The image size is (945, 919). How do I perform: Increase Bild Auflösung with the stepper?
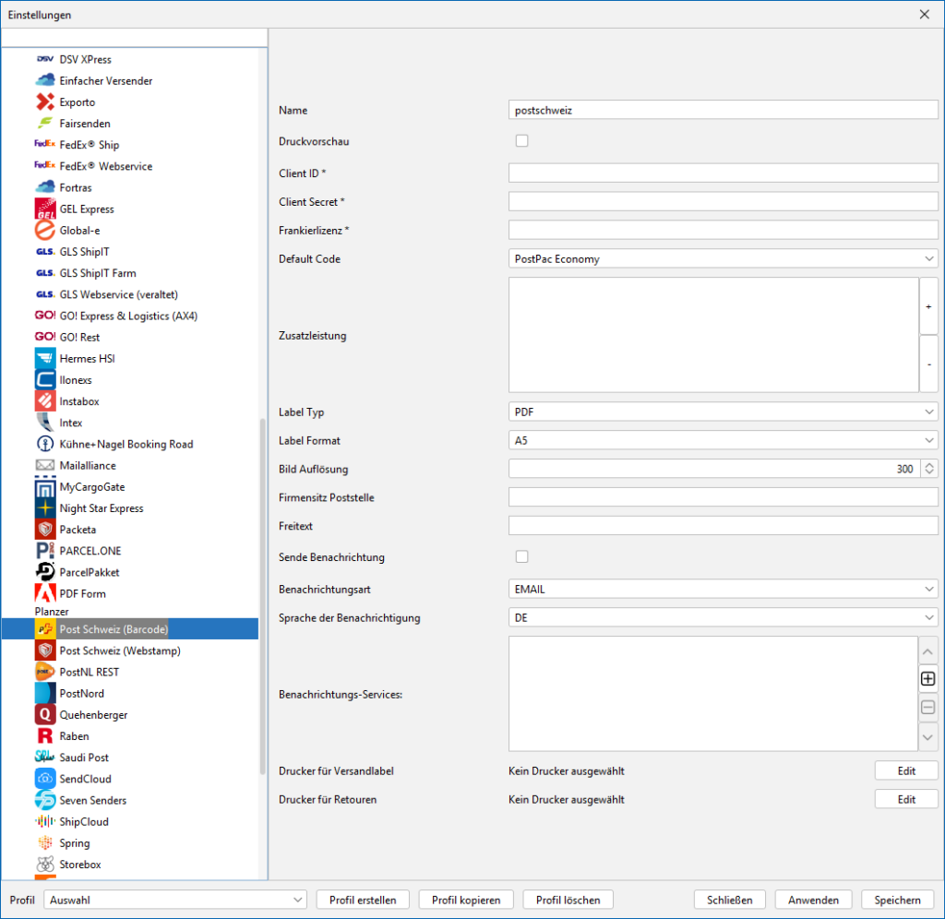929,465
